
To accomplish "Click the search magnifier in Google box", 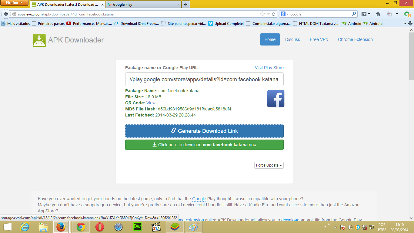I will tap(354, 14).
